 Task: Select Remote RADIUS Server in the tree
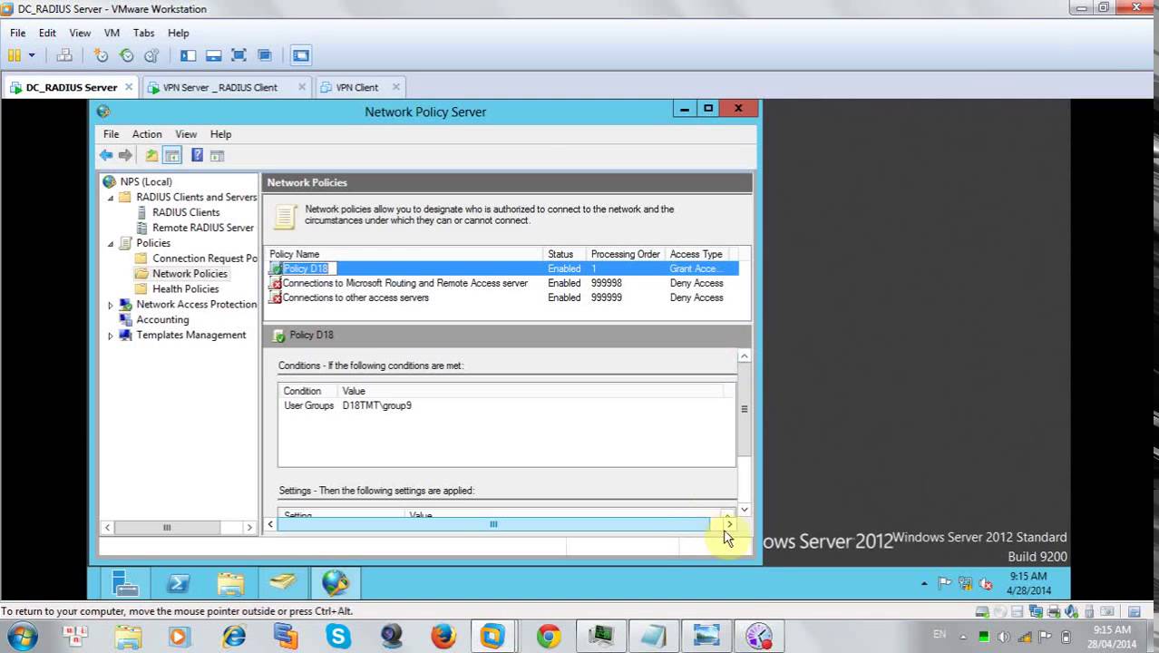click(202, 228)
